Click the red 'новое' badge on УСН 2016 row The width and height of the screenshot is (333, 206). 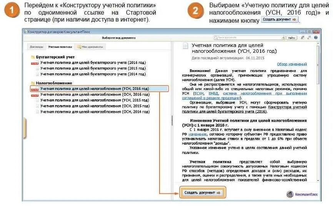click(x=35, y=90)
